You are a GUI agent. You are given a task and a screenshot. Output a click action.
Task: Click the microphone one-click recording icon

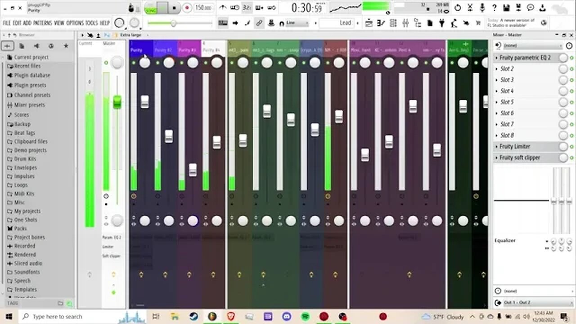(x=482, y=8)
